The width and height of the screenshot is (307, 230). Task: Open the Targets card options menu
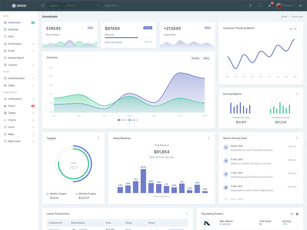click(x=99, y=138)
